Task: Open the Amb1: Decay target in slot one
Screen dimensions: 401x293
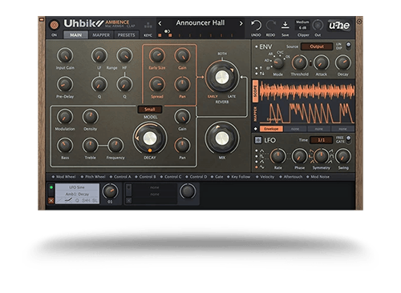Action: 77,194
